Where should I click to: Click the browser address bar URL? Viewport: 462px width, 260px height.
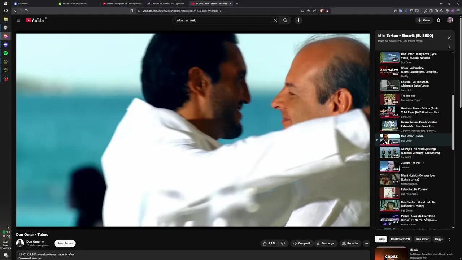coord(182,11)
